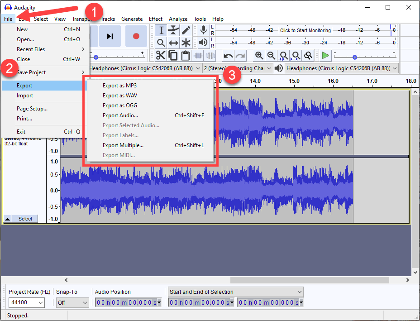Click horizontal scrollbar right arrow
The height and width of the screenshot is (321, 420).
[408, 280]
